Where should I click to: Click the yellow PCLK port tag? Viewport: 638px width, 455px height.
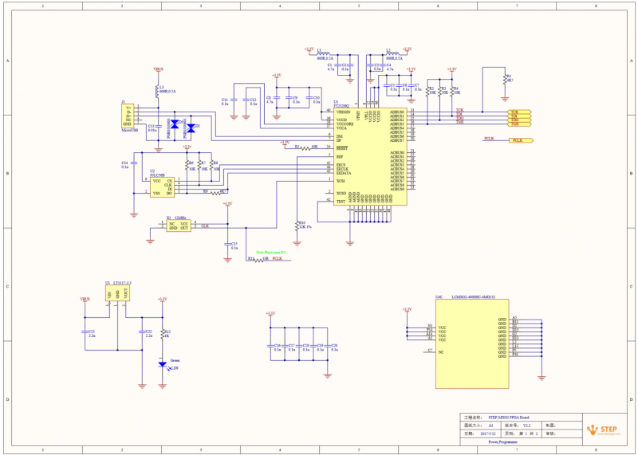pos(521,140)
